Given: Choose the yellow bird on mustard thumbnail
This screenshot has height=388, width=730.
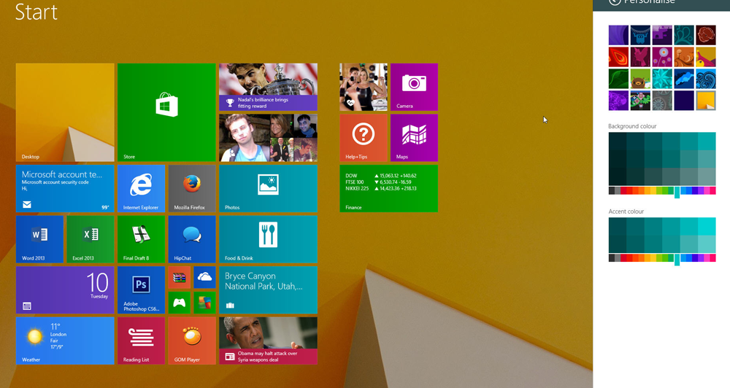Looking at the screenshot, I should point(706,57).
